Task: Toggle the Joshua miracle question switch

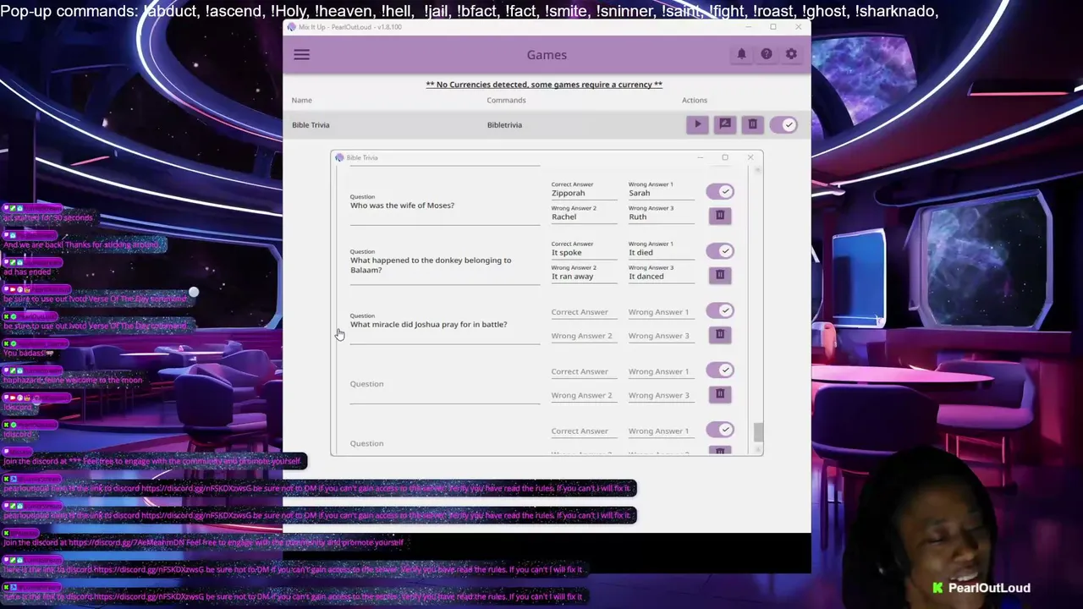Action: coord(720,310)
